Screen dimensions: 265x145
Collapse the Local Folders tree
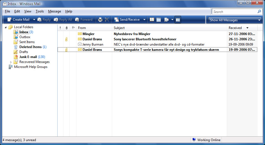pyautogui.click(x=6, y=27)
